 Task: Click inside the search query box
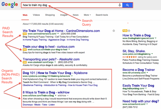click(67, 5)
